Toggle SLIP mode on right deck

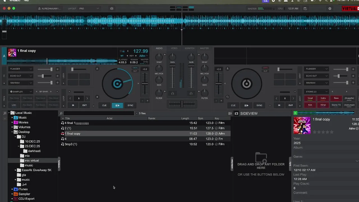(265, 71)
